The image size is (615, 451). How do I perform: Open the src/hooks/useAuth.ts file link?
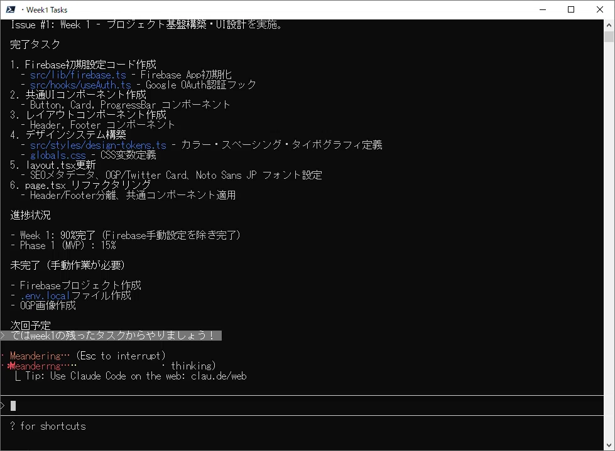[80, 85]
